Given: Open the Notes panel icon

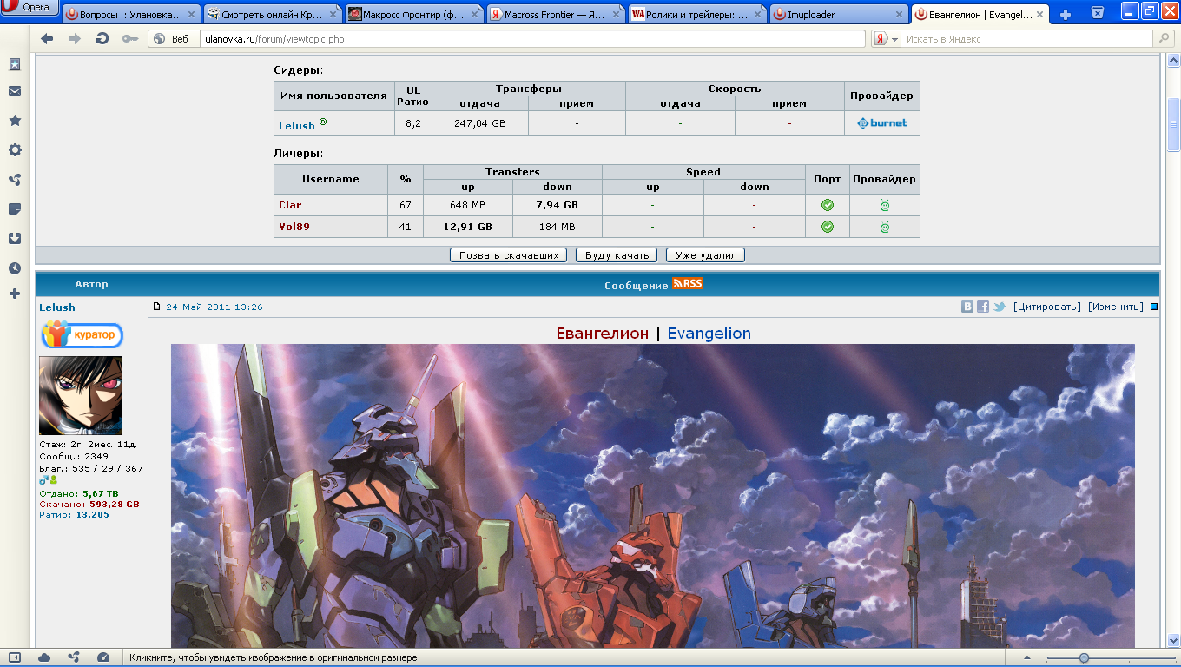Looking at the screenshot, I should 15,209.
